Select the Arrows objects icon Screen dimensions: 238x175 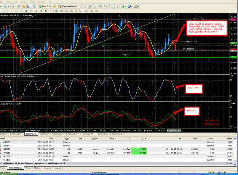click(46, 11)
